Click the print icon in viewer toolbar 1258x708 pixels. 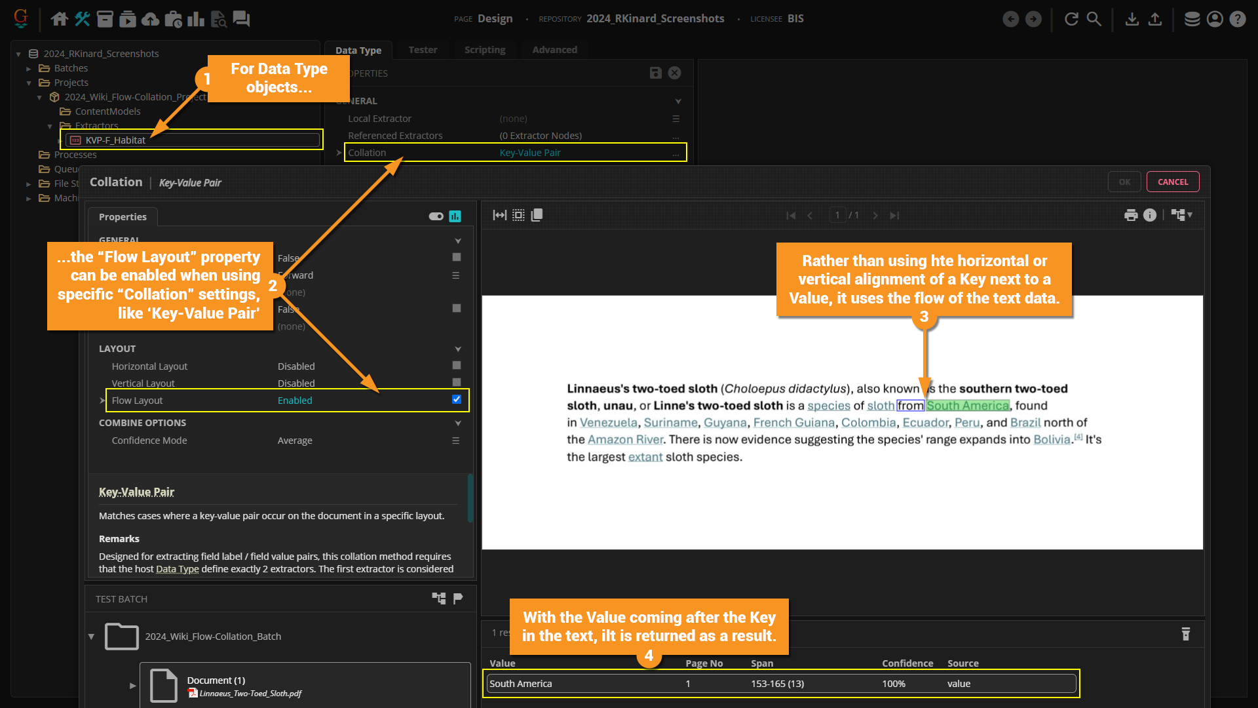(x=1131, y=215)
